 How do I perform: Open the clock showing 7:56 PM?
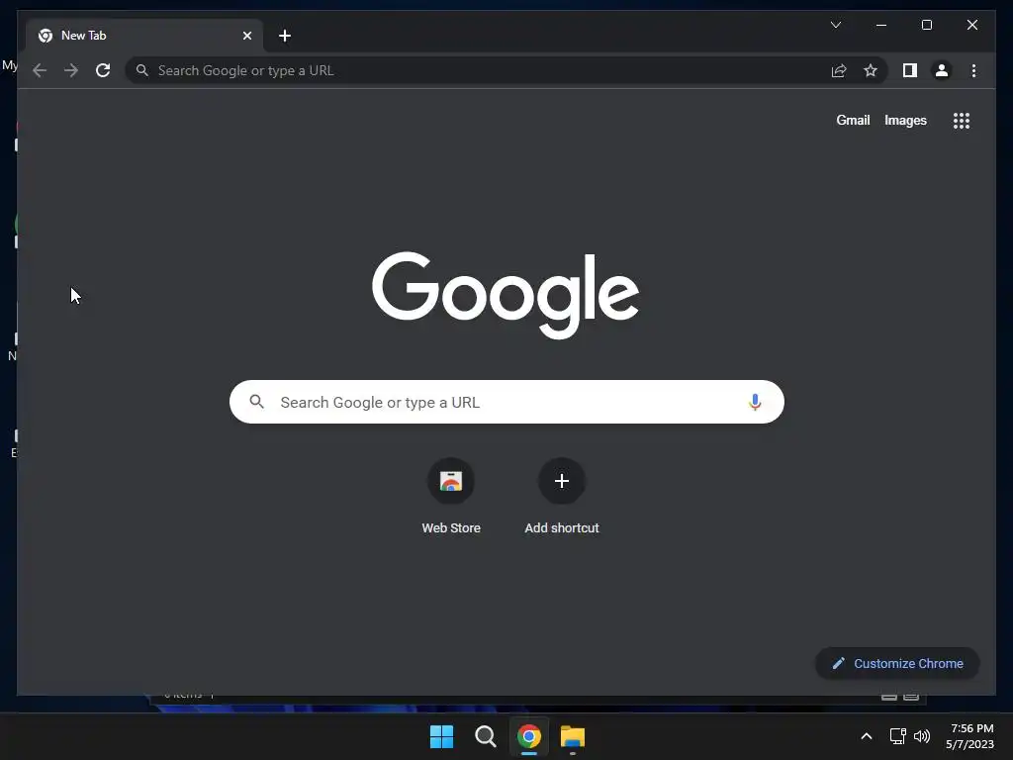coord(969,736)
